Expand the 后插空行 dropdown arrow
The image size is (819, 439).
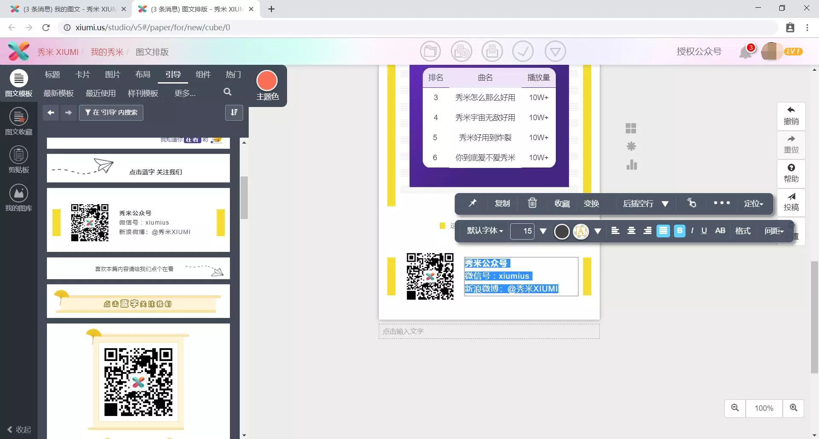pos(665,203)
